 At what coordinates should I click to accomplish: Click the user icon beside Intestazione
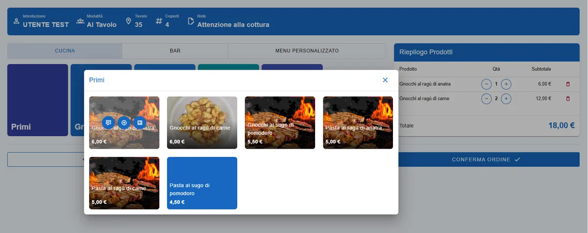point(16,21)
